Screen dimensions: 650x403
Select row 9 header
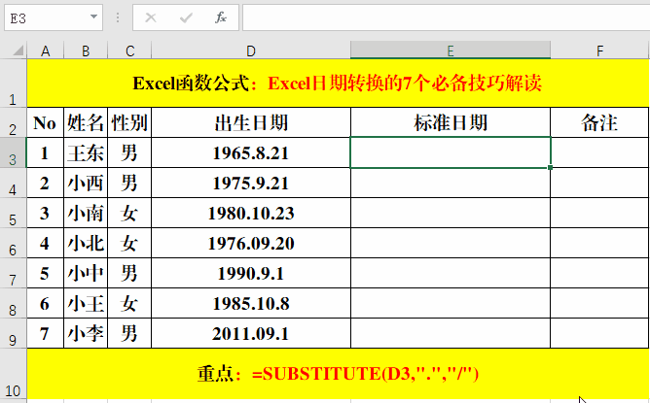pos(14,334)
